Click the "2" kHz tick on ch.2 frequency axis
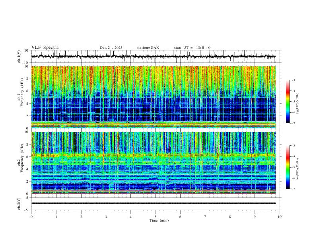315x243 pixels. [28, 181]
